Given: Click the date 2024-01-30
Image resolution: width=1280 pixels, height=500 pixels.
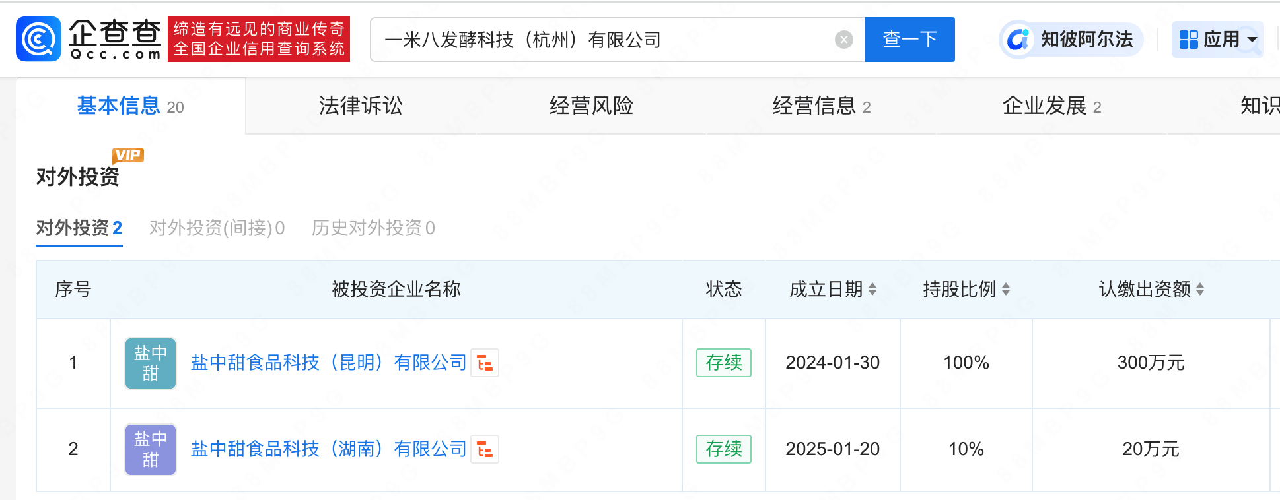Looking at the screenshot, I should click(x=832, y=363).
